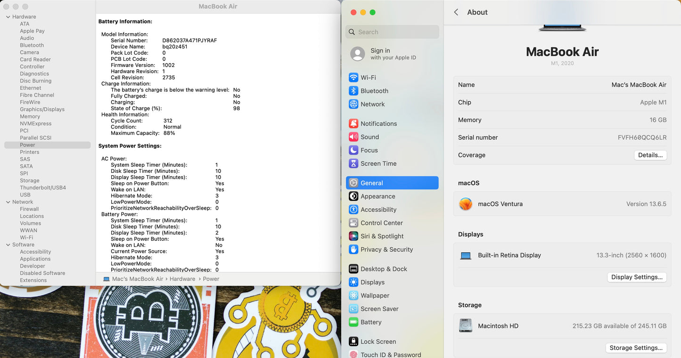Select the Desktop & Dock icon
The width and height of the screenshot is (681, 358).
353,269
